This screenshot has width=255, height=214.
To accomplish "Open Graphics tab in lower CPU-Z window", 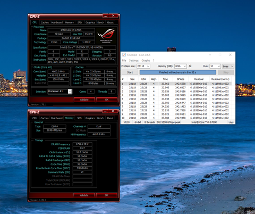I will (x=90, y=118).
